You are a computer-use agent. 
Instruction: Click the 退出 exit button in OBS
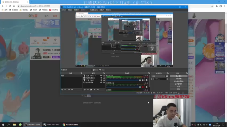(x=178, y=89)
